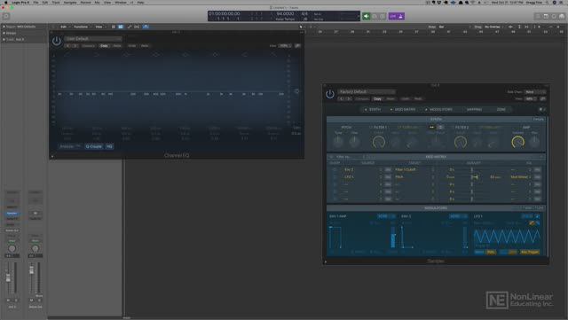Viewport: 568px width, 320px height.
Task: Click the Channel EQ link icon beside View
Action: (297, 46)
